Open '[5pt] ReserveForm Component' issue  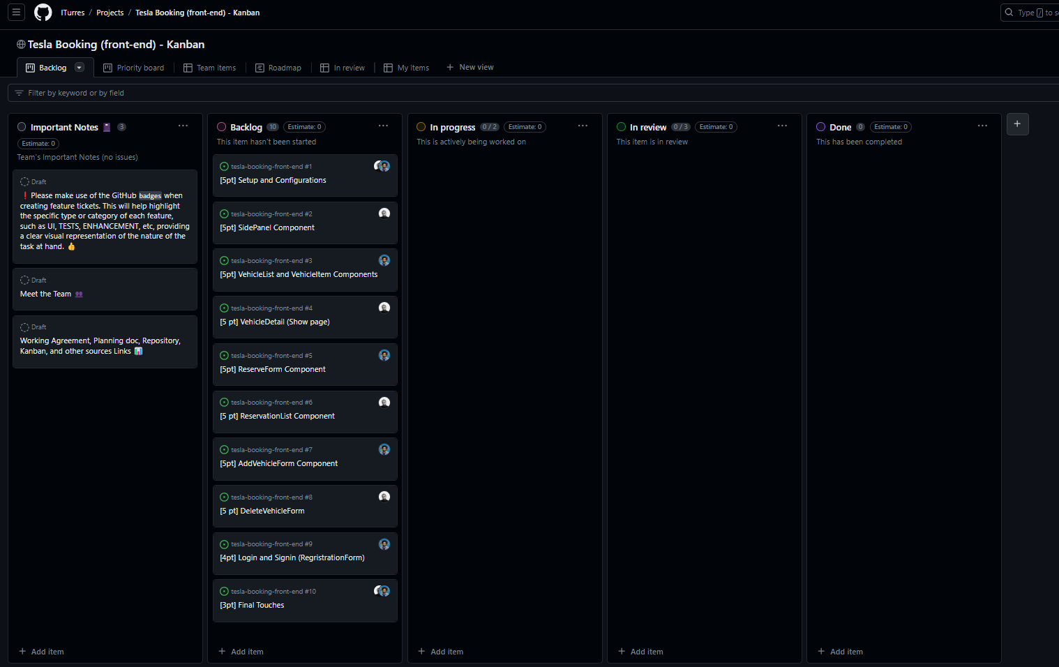(x=273, y=369)
